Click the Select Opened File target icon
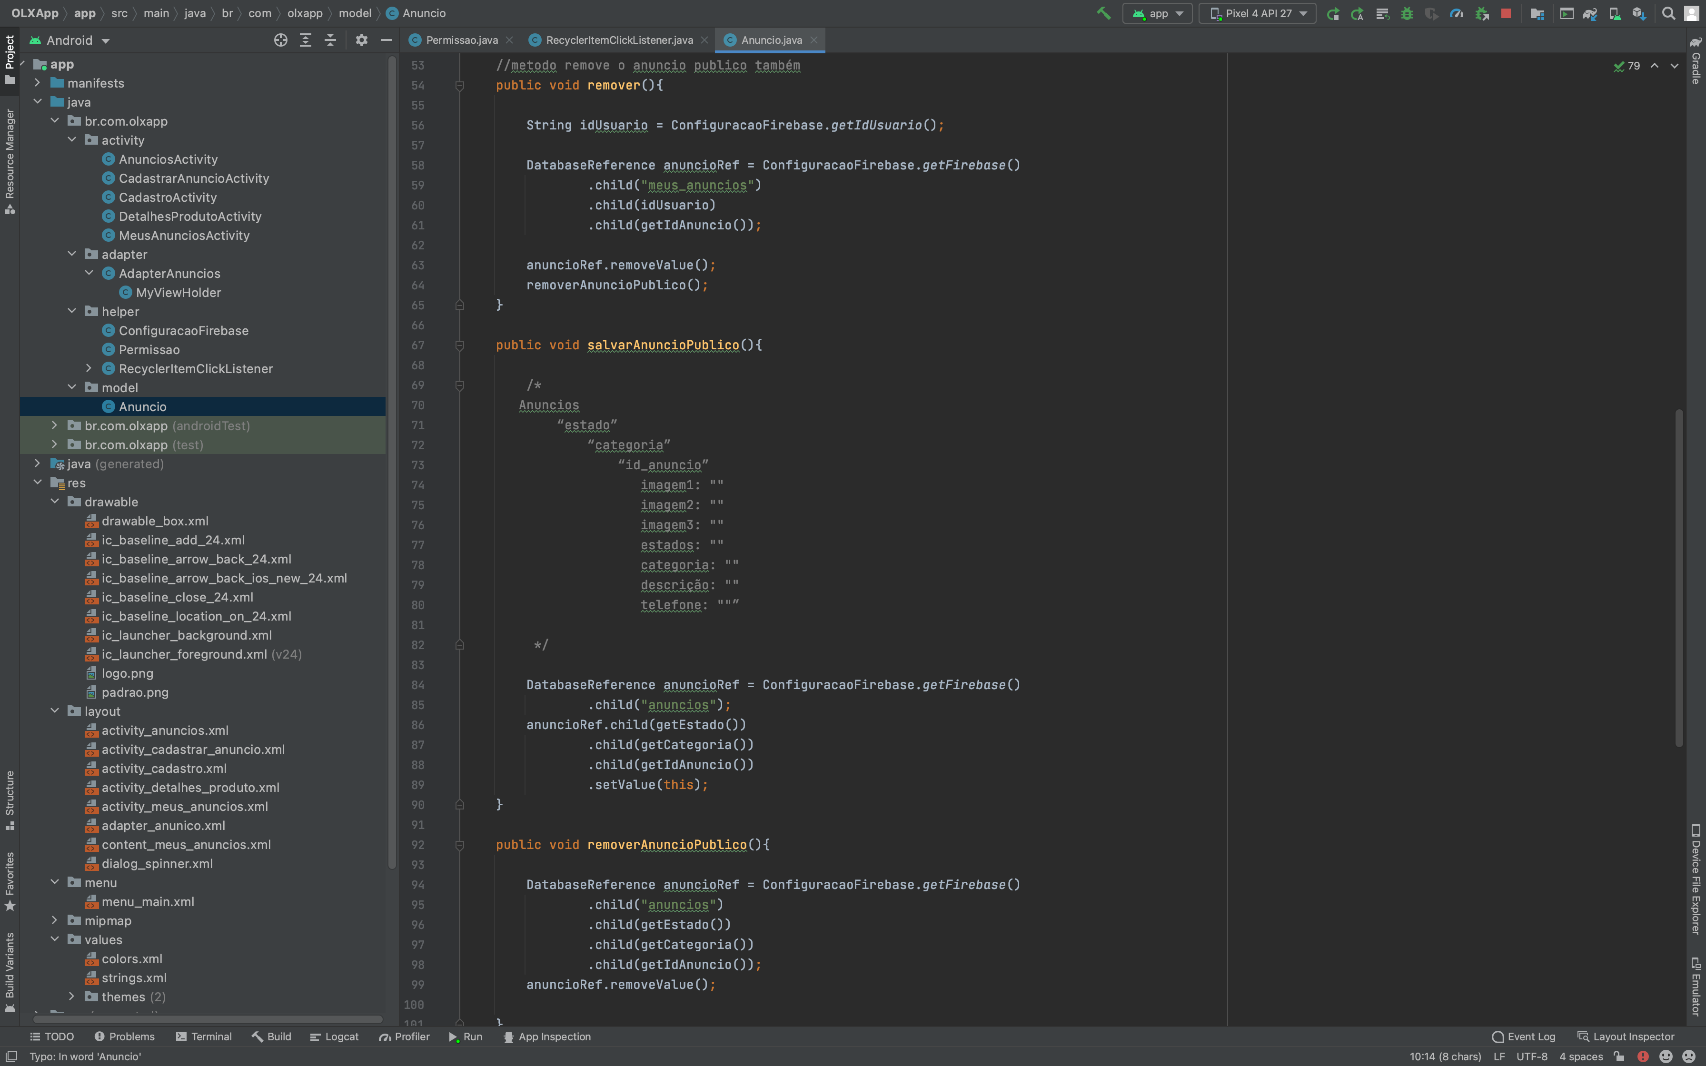Screen dimensions: 1706x1066 pos(280,40)
